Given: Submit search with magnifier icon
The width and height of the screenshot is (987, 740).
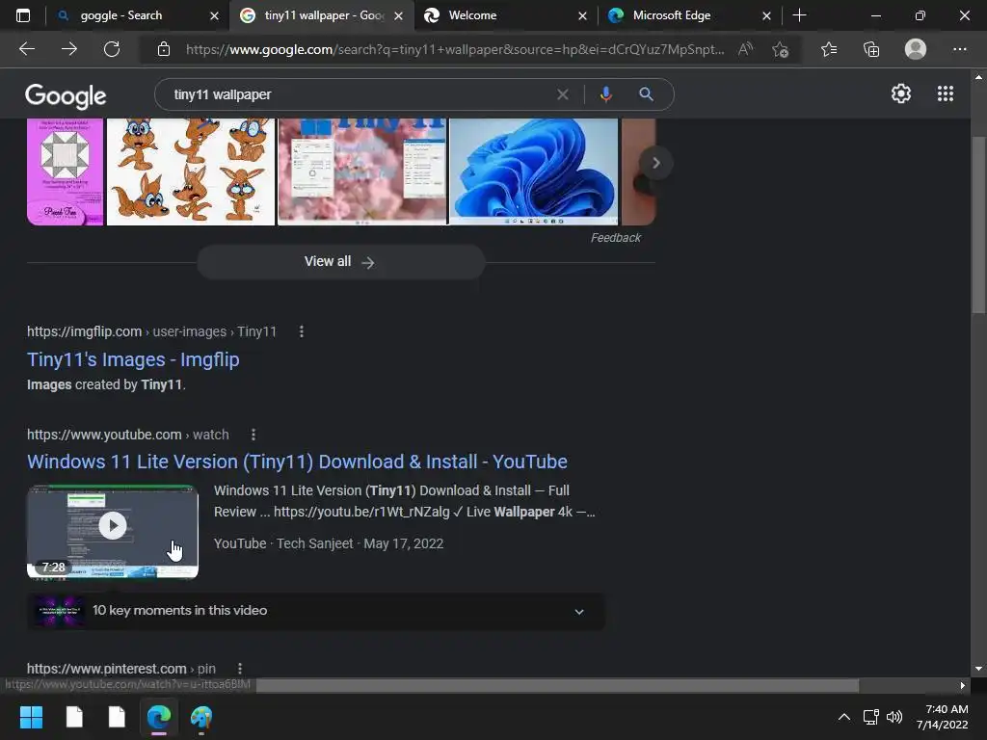Looking at the screenshot, I should (646, 94).
